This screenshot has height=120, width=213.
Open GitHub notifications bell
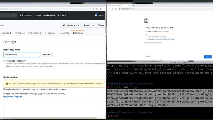click(x=96, y=15)
